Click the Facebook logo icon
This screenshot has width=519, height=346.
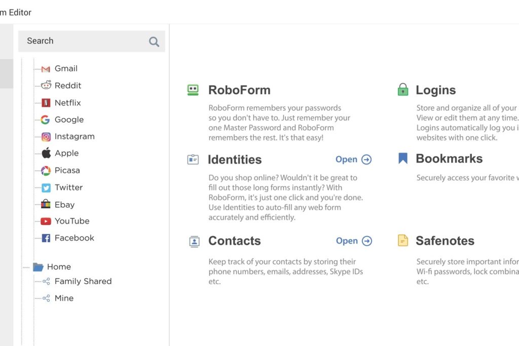[x=46, y=238]
